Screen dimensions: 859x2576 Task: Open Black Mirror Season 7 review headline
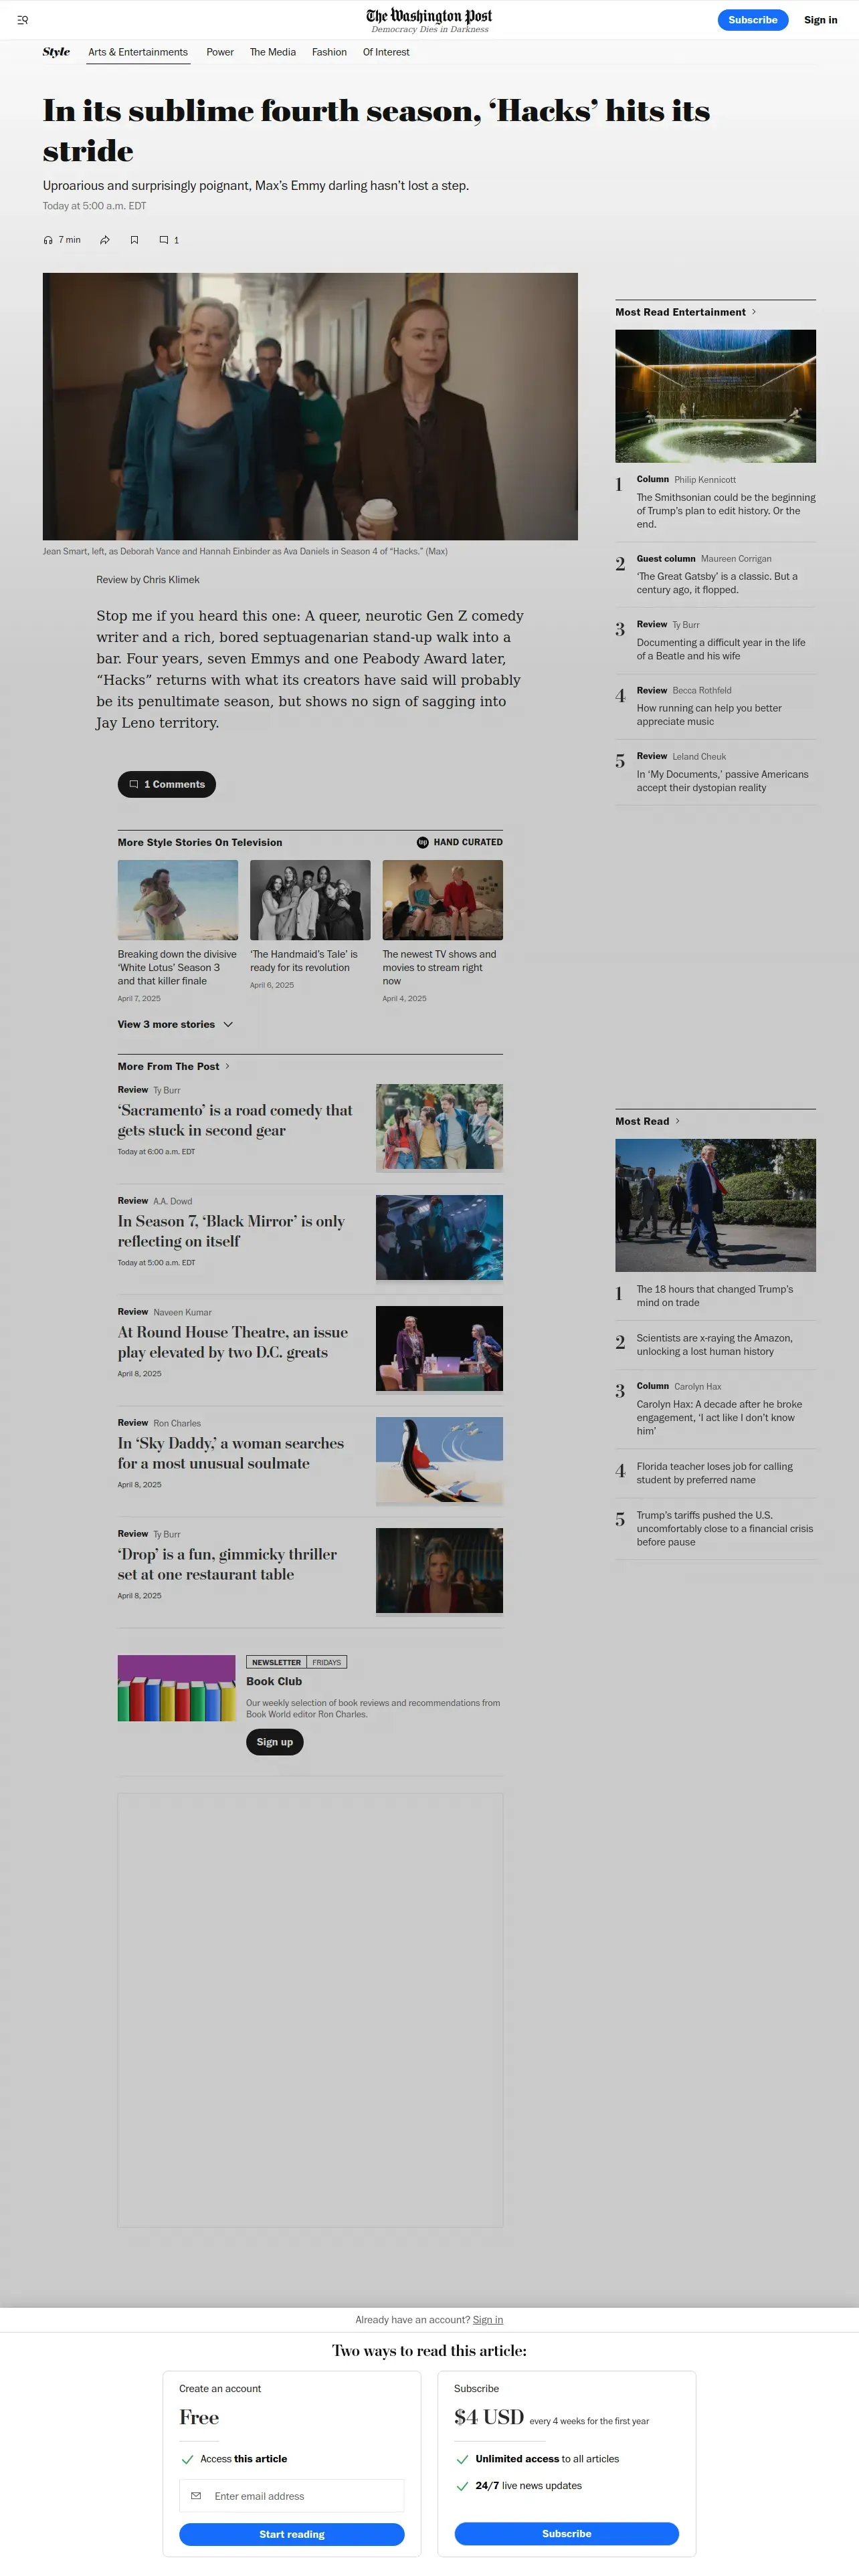point(231,1231)
